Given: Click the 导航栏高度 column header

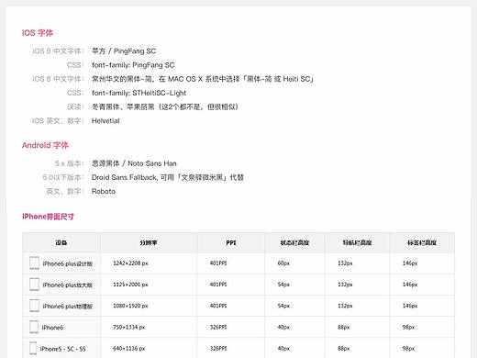Looking at the screenshot, I should click(357, 242).
